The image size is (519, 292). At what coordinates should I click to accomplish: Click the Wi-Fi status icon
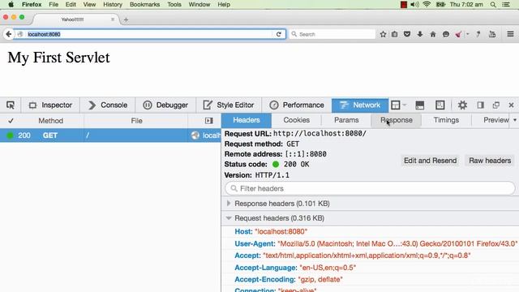tap(427, 4)
